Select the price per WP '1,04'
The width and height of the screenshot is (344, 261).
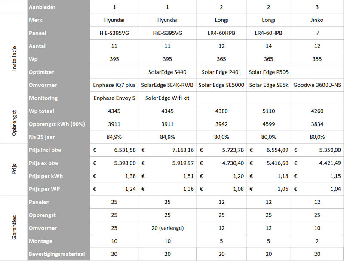click(317, 189)
